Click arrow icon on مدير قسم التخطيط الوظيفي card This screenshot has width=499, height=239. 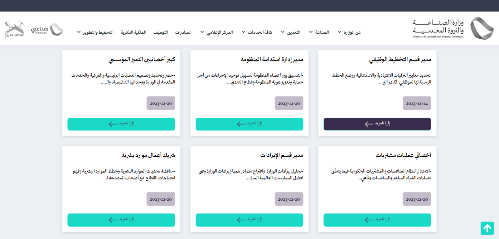[369, 124]
